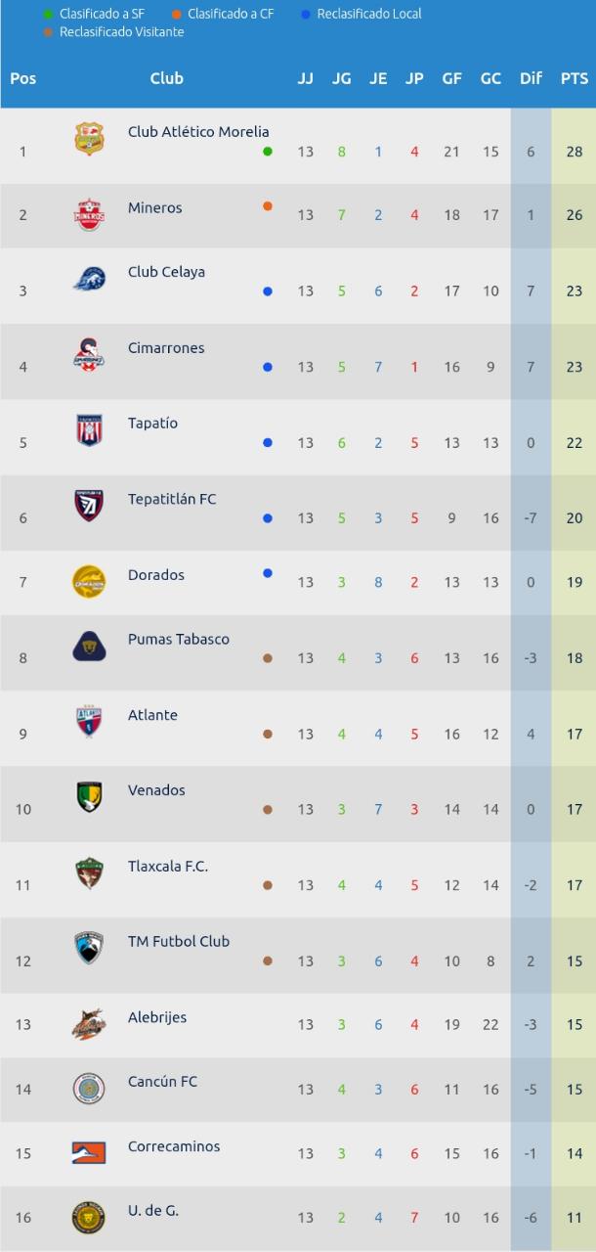
Task: Click the TM Futbol Club name
Action: coord(179,941)
